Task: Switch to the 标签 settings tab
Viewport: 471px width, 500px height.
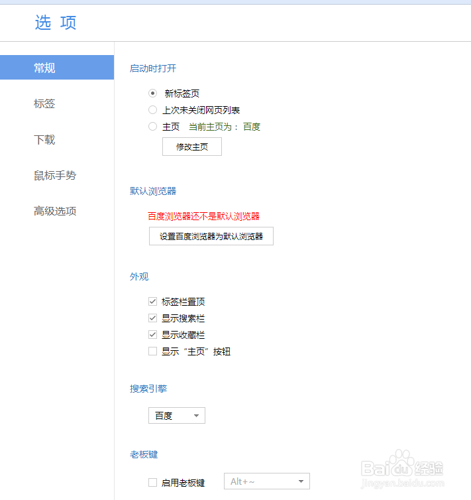Action: pos(44,103)
